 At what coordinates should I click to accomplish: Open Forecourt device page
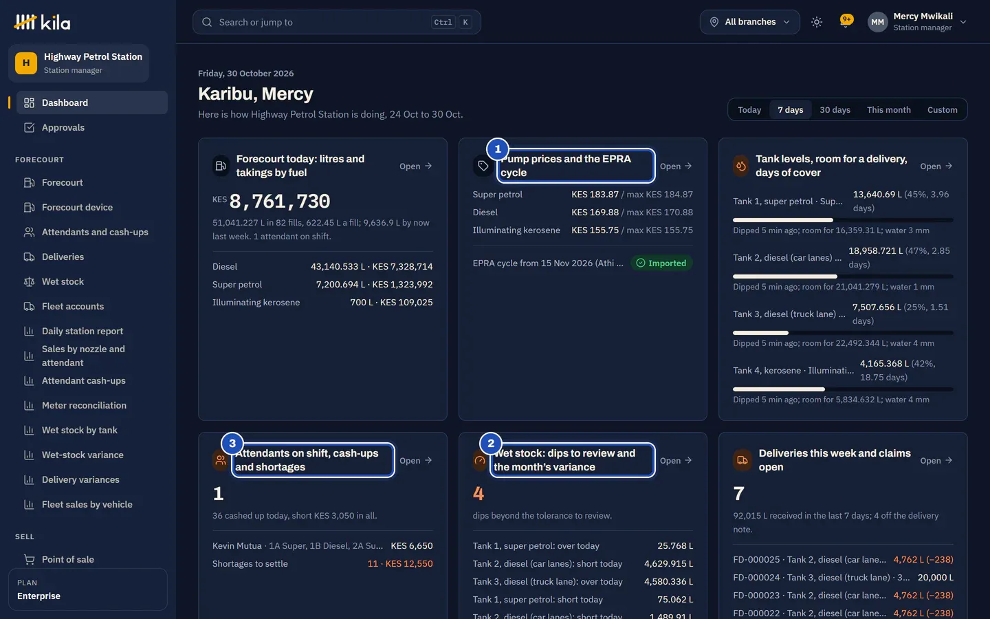pos(92,207)
